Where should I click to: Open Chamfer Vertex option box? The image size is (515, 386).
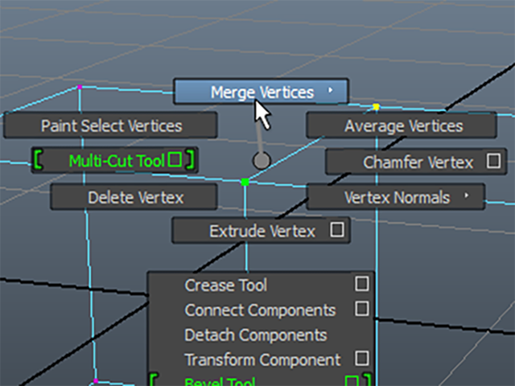point(493,161)
